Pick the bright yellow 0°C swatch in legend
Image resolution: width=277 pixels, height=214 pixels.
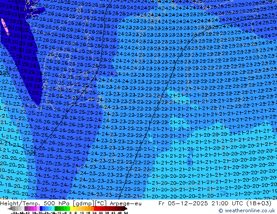click(71, 209)
